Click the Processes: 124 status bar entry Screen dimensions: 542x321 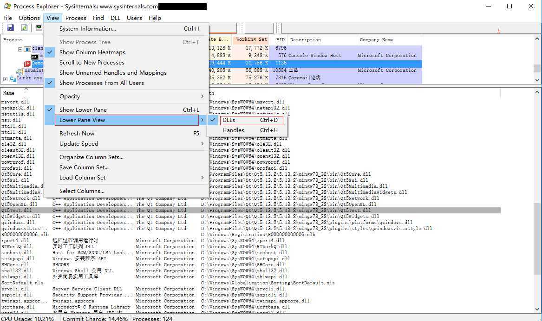[152, 318]
